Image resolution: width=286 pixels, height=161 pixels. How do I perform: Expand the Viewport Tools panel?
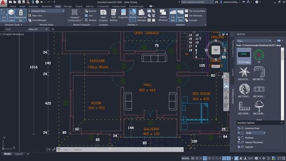tap(13, 25)
